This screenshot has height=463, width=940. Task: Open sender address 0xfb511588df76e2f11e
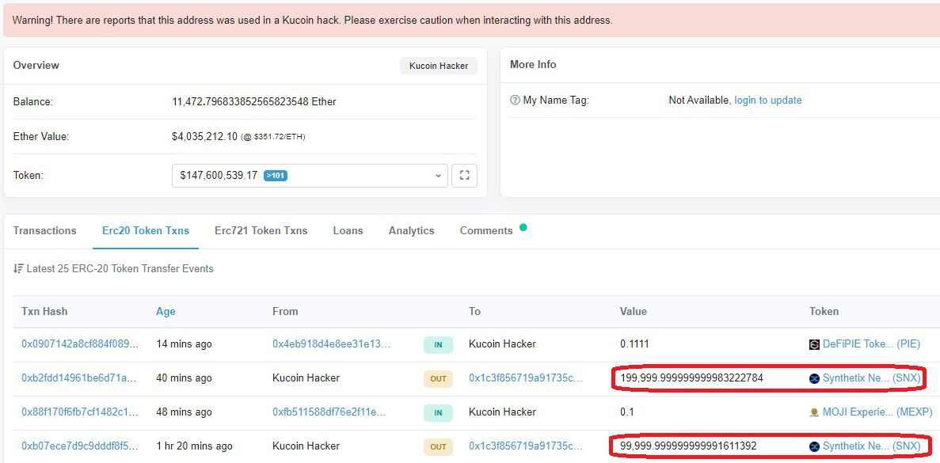pyautogui.click(x=329, y=412)
